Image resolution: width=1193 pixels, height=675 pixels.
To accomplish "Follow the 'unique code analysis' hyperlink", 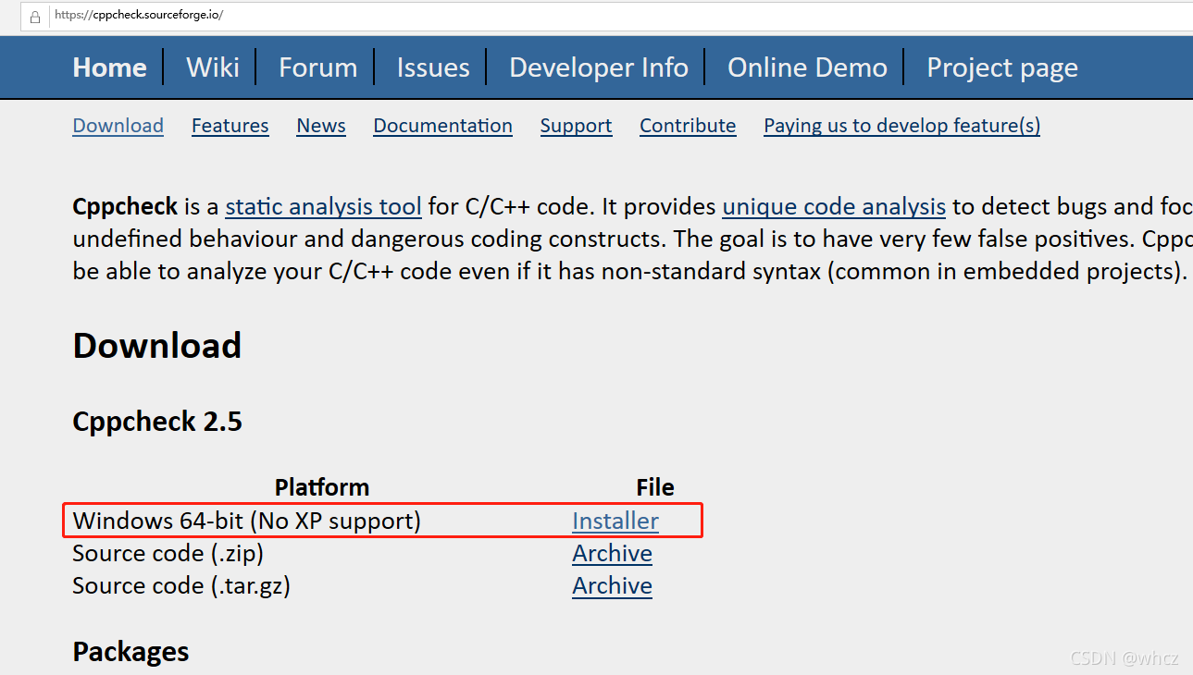I will coord(834,206).
